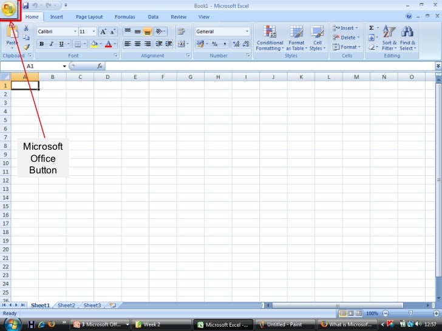Toggle Italic formatting
This screenshot has height=331, width=442.
(51, 44)
